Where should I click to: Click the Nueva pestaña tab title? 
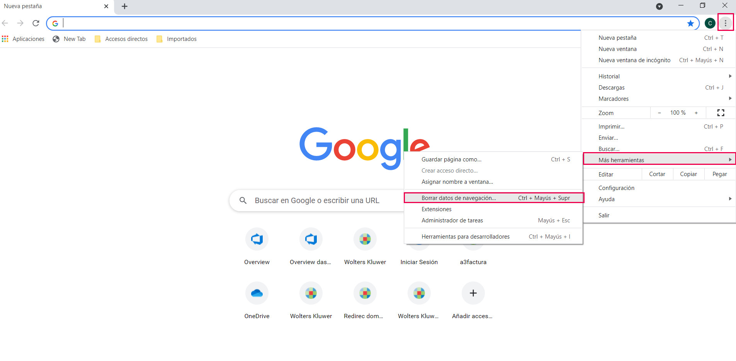(x=23, y=6)
